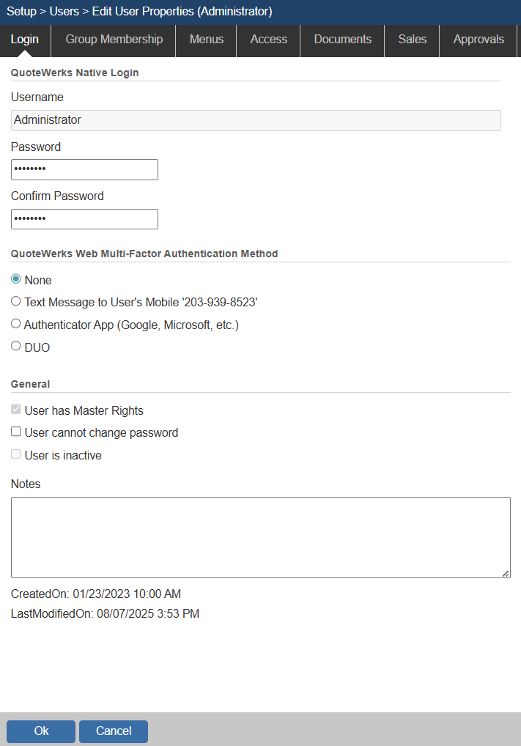Open the Menus tab

(206, 40)
